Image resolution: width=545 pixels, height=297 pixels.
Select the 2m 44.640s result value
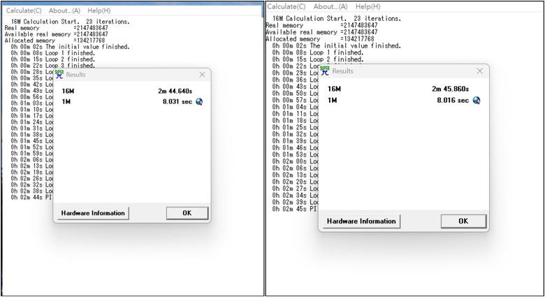(x=175, y=91)
